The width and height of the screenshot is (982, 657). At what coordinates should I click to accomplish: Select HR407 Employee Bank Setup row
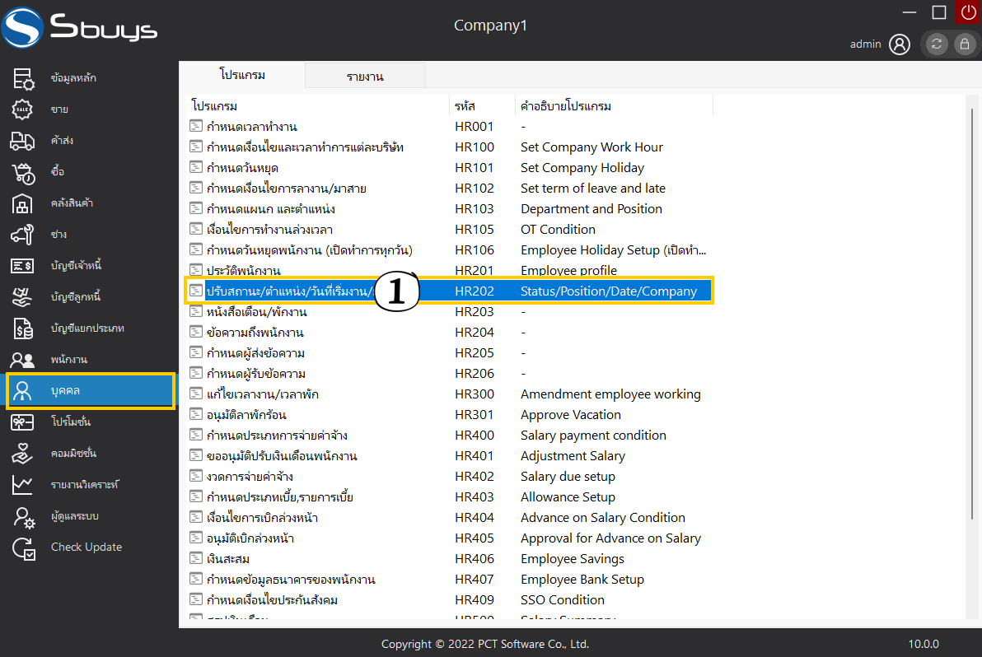click(445, 580)
